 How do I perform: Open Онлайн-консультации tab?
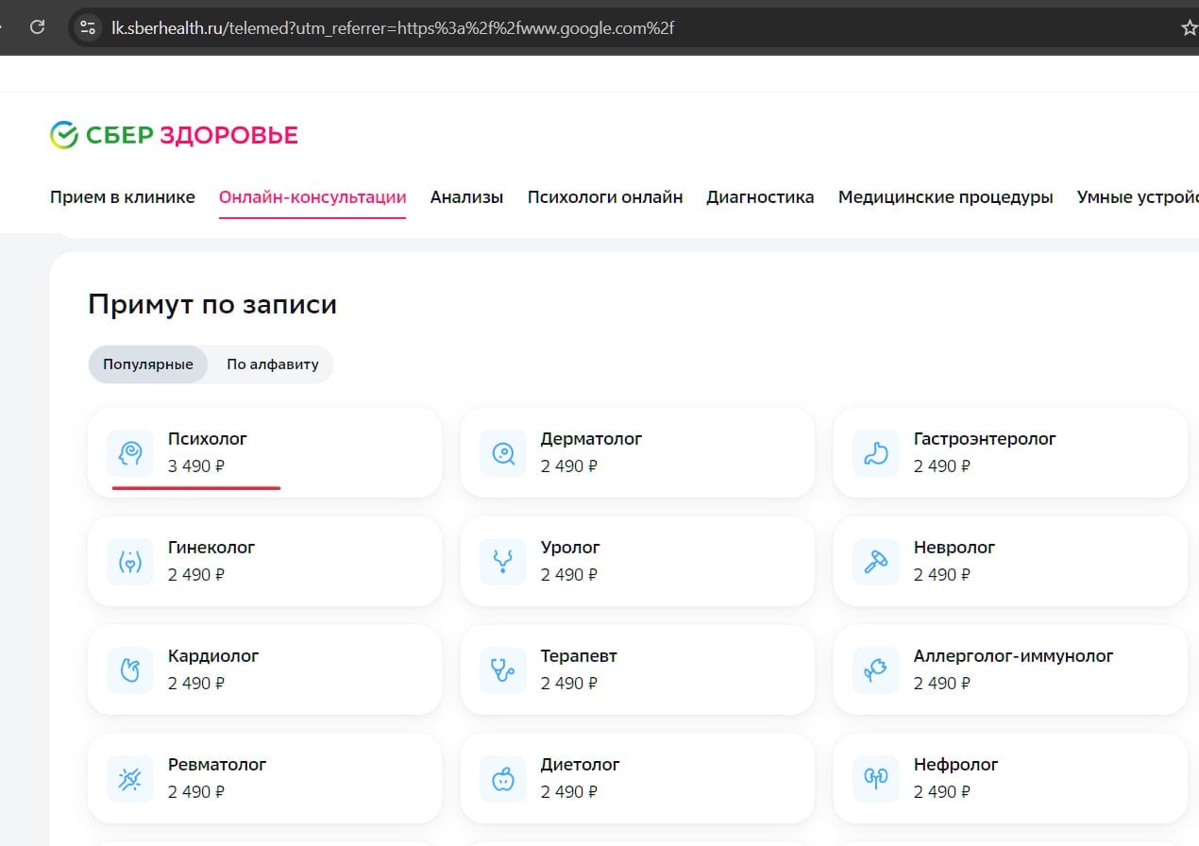[312, 197]
